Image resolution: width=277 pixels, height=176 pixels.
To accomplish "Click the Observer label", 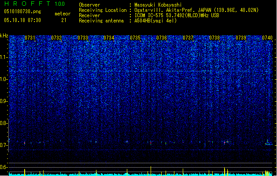I will pyautogui.click(x=89, y=5).
